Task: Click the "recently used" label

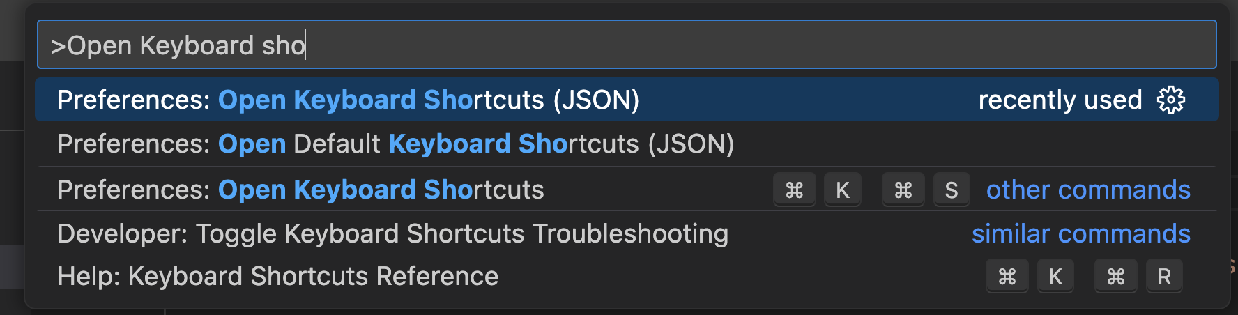Action: [x=1060, y=100]
